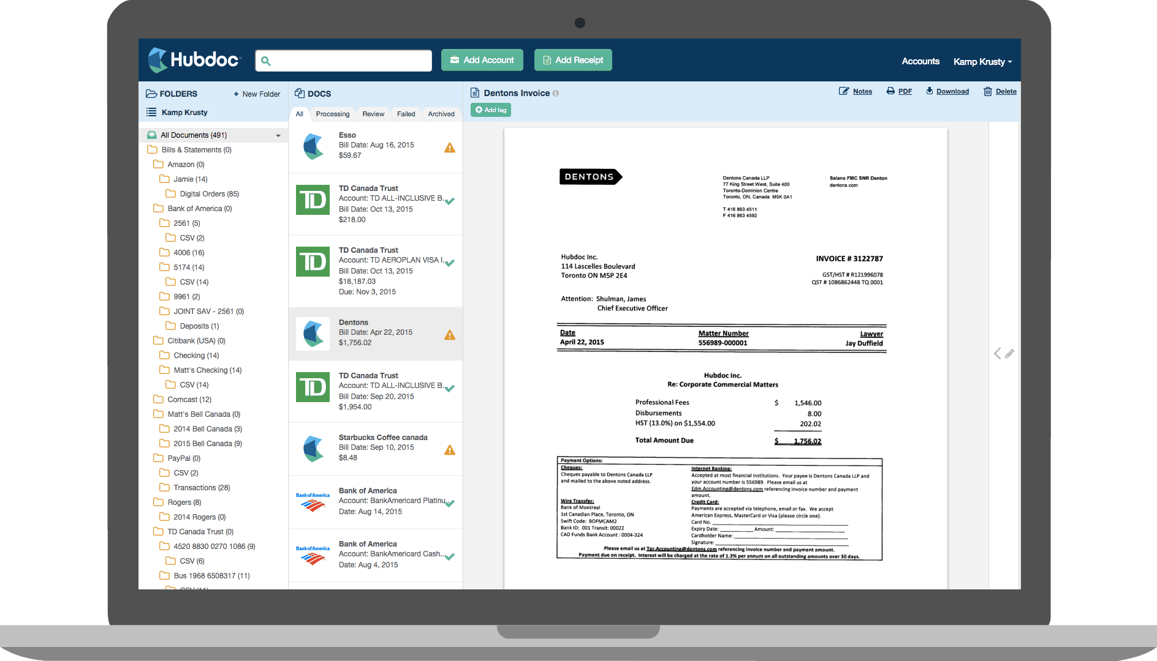The image size is (1157, 661).
Task: Select the Dentons document in list
Action: [376, 333]
